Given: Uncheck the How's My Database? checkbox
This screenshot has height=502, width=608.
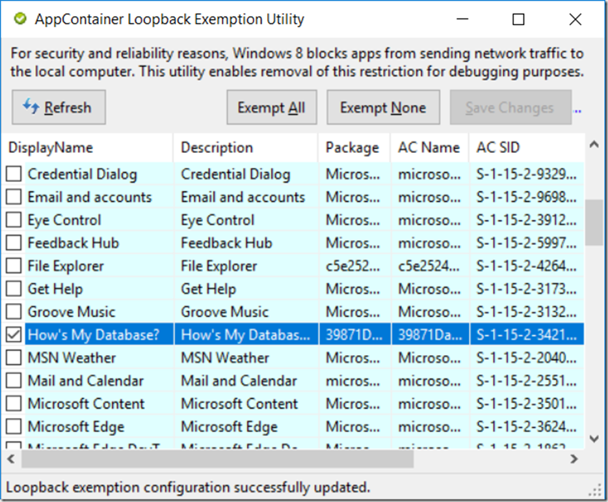Looking at the screenshot, I should coord(14,334).
